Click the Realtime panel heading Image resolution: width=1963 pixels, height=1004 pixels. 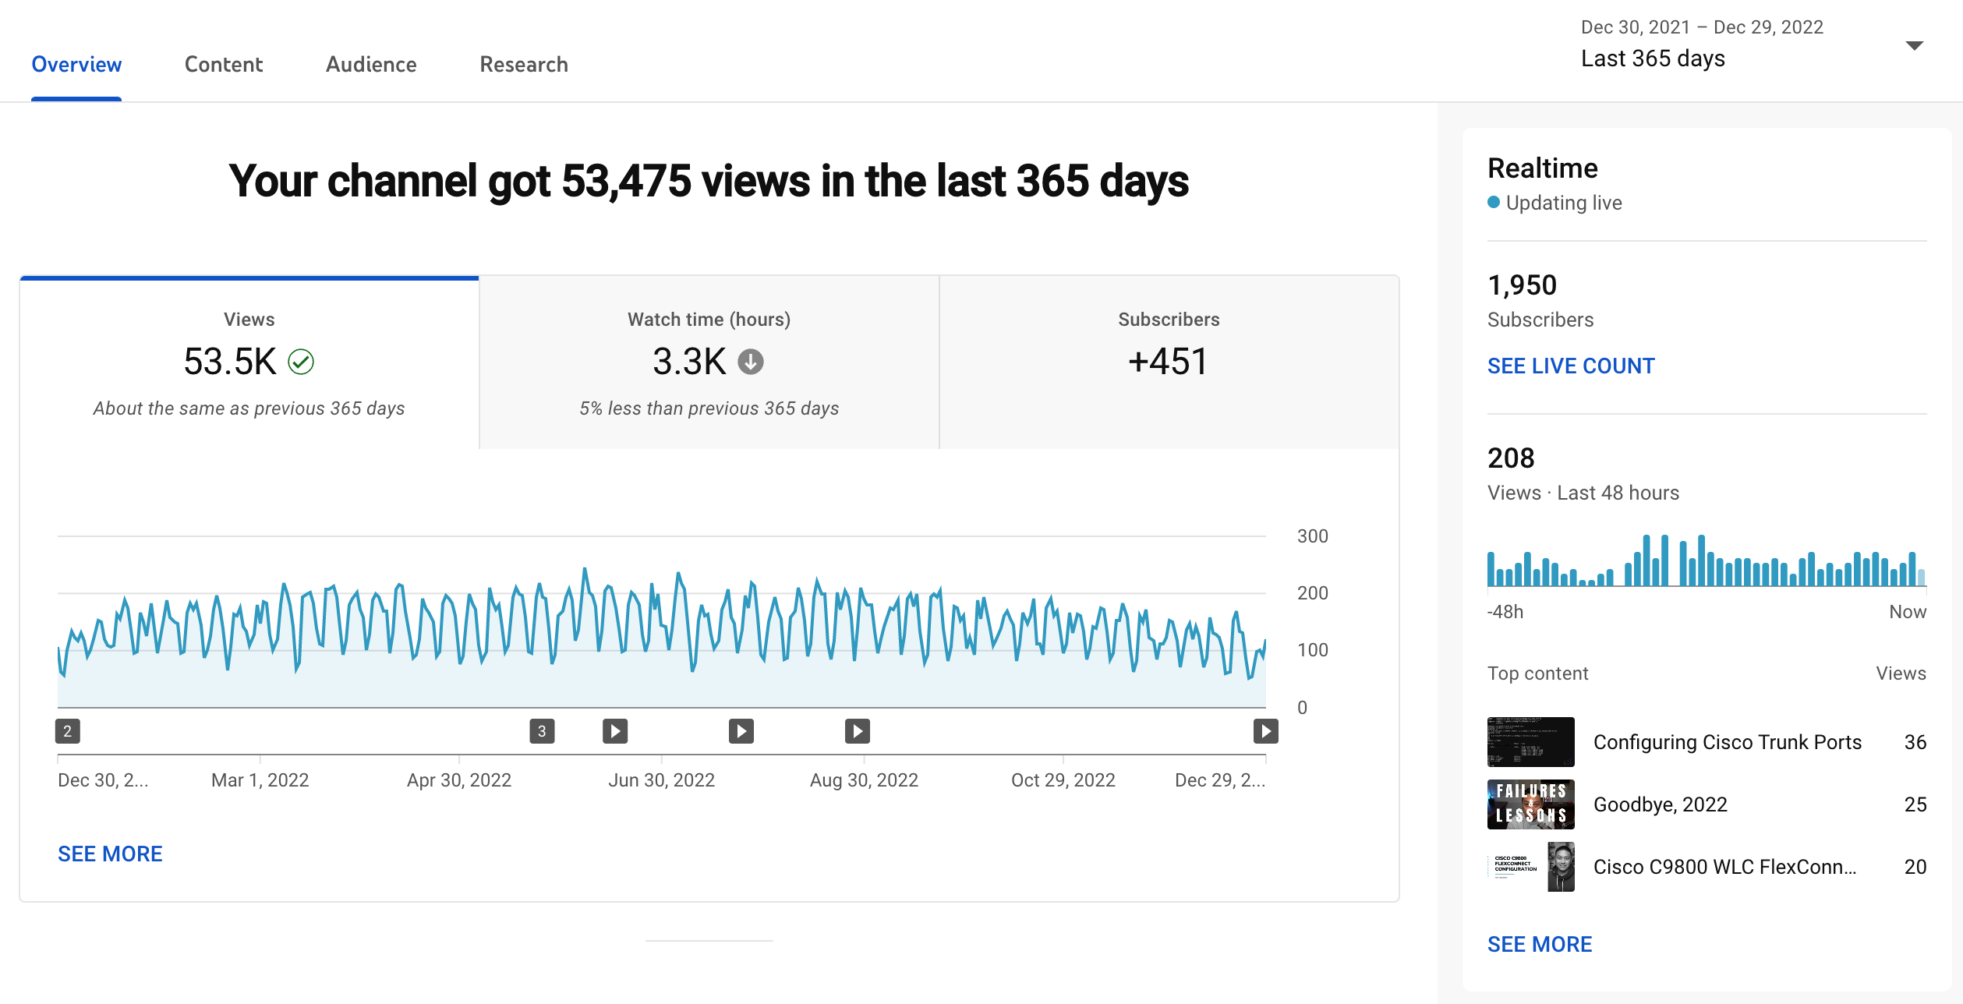[x=1543, y=168]
